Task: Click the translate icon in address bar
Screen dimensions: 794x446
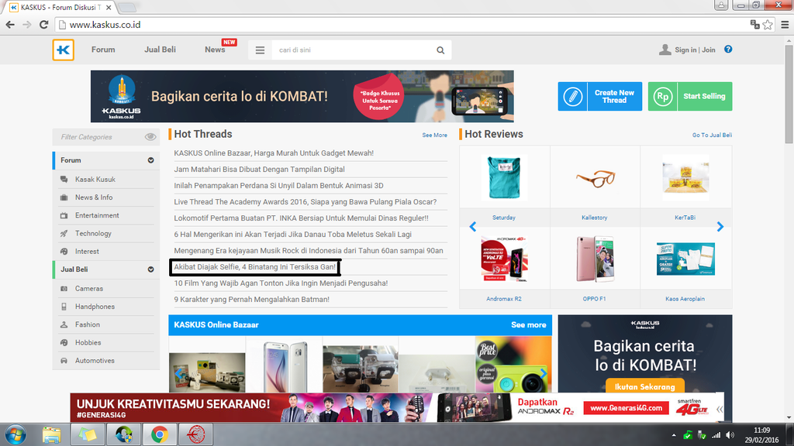Action: 754,24
